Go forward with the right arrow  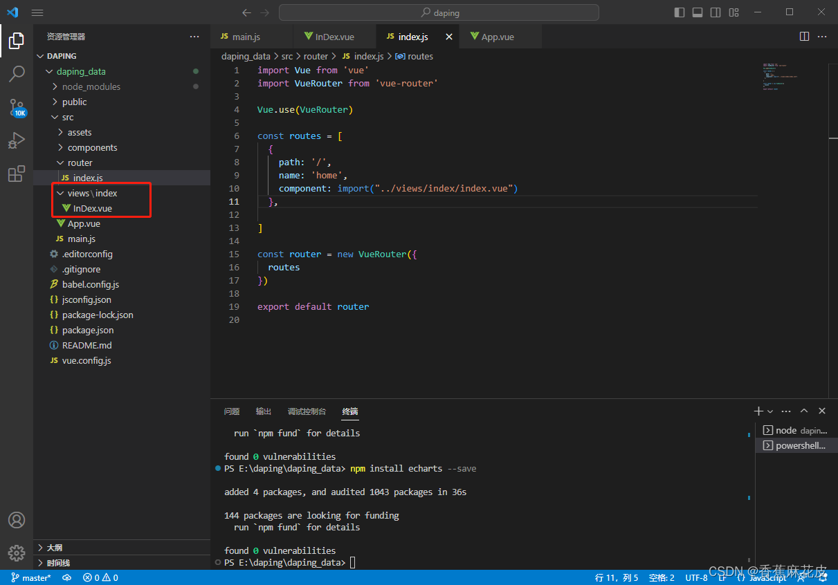(265, 12)
